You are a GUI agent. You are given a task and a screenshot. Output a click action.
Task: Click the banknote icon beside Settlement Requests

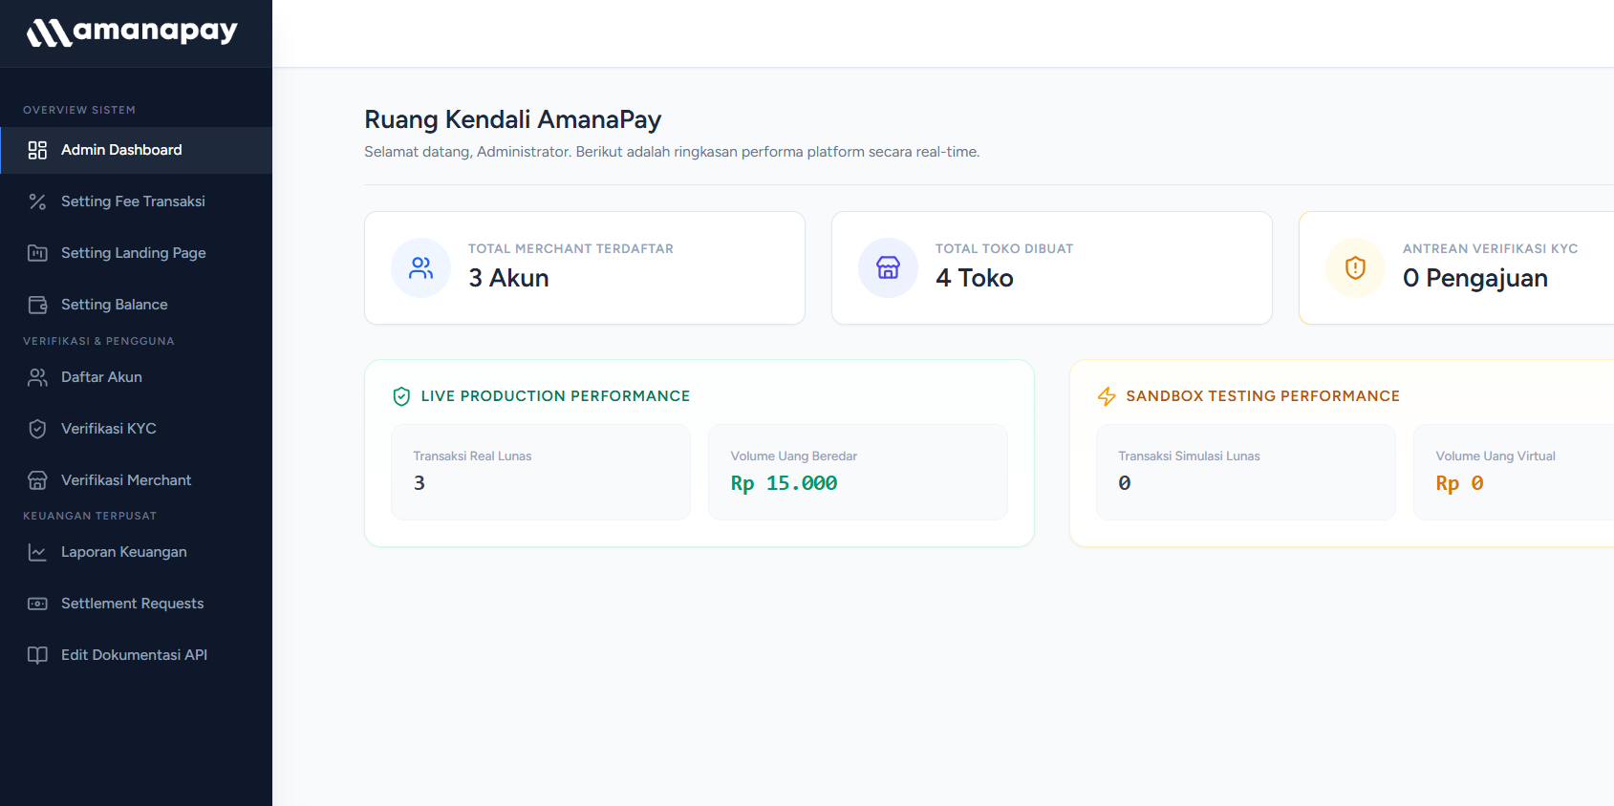click(x=37, y=604)
